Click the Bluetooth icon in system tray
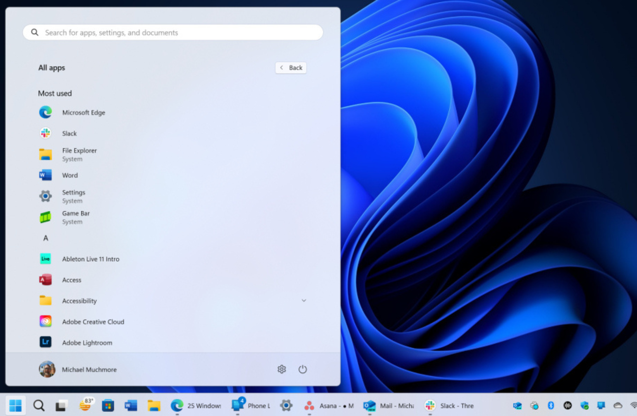 pyautogui.click(x=551, y=406)
